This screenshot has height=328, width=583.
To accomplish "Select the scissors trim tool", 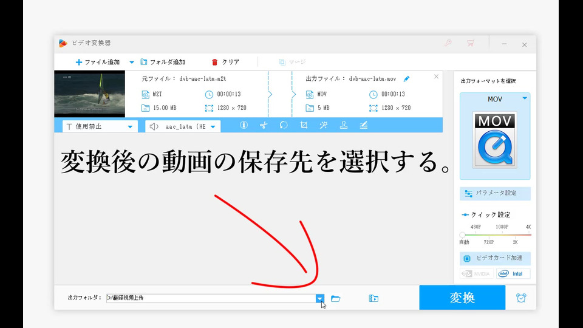I will point(264,125).
